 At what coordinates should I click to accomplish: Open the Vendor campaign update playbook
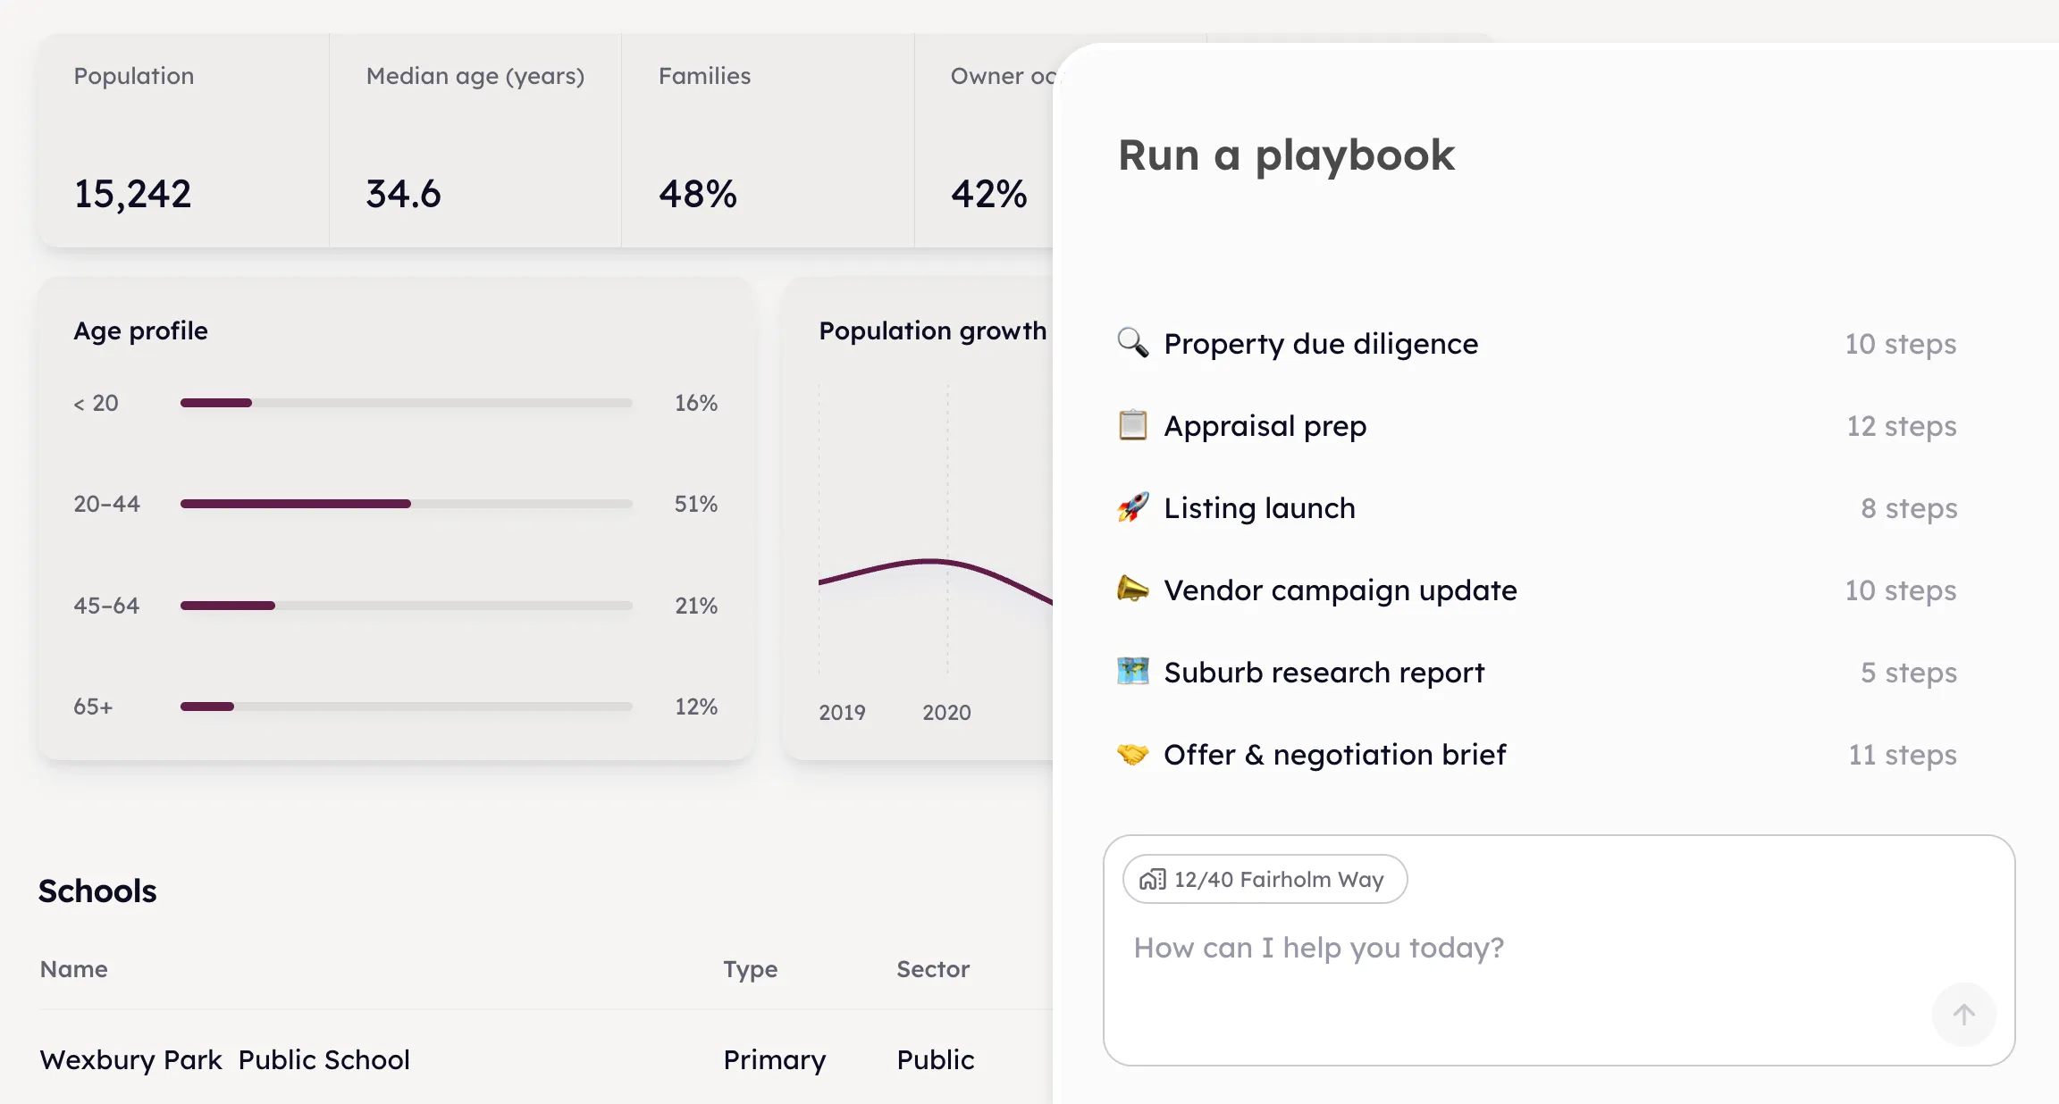[1537, 590]
